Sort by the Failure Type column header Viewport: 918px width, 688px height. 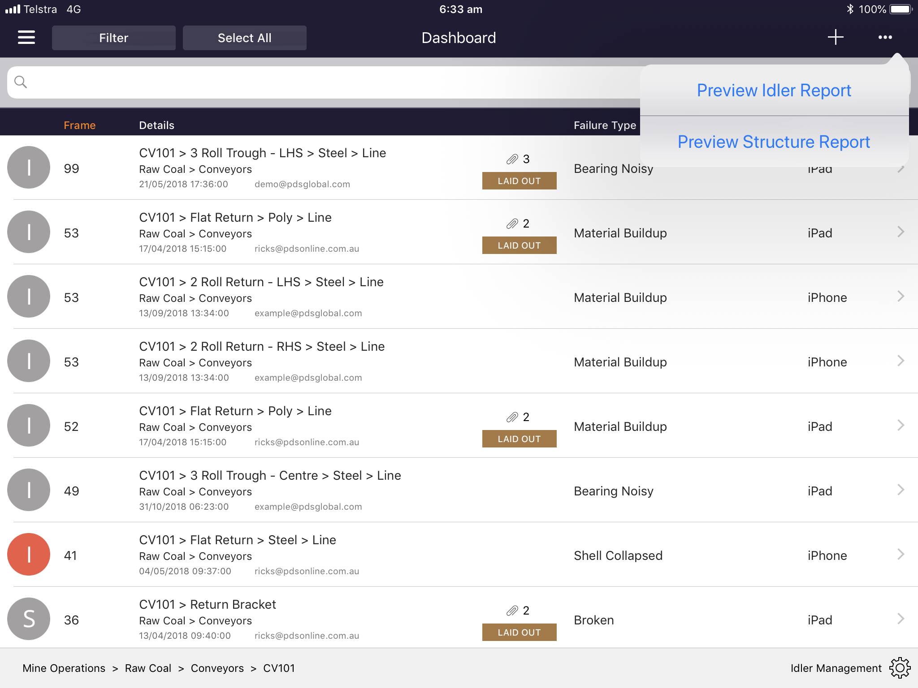click(605, 125)
